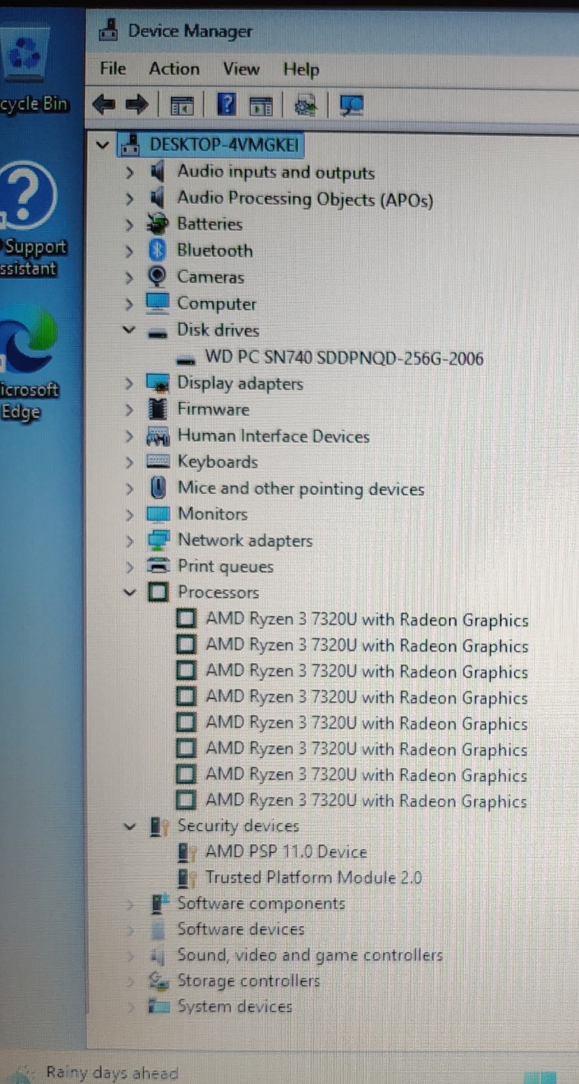Open the Help menu

tap(301, 70)
